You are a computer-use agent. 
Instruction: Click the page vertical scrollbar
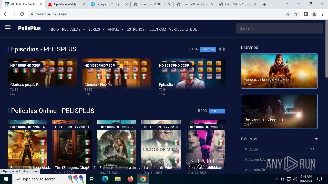[x=326, y=49]
